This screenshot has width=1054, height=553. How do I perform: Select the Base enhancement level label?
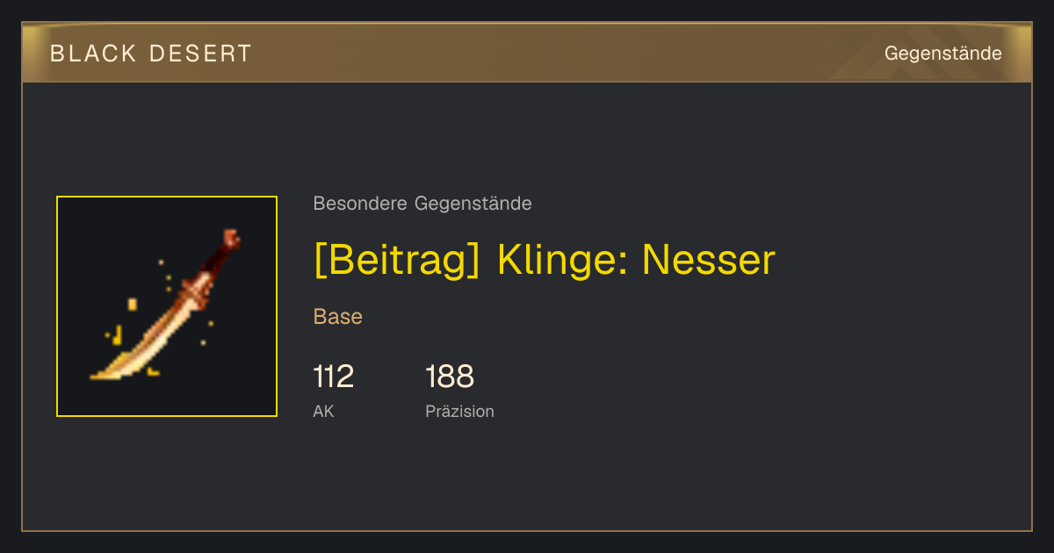(x=338, y=317)
